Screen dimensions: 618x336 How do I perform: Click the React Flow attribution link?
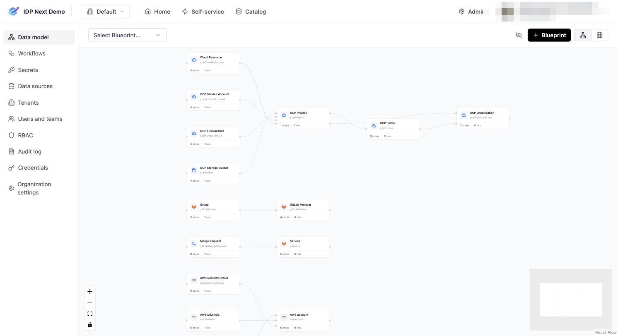[606, 333]
